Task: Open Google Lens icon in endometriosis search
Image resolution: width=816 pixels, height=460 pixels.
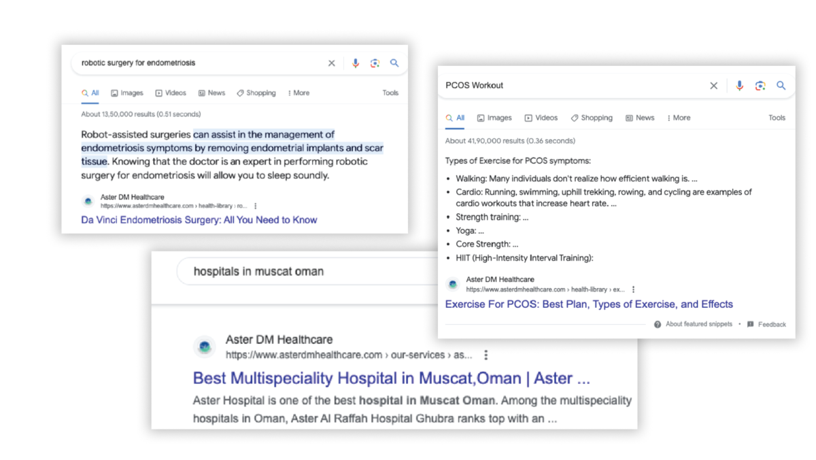Action: (x=375, y=63)
